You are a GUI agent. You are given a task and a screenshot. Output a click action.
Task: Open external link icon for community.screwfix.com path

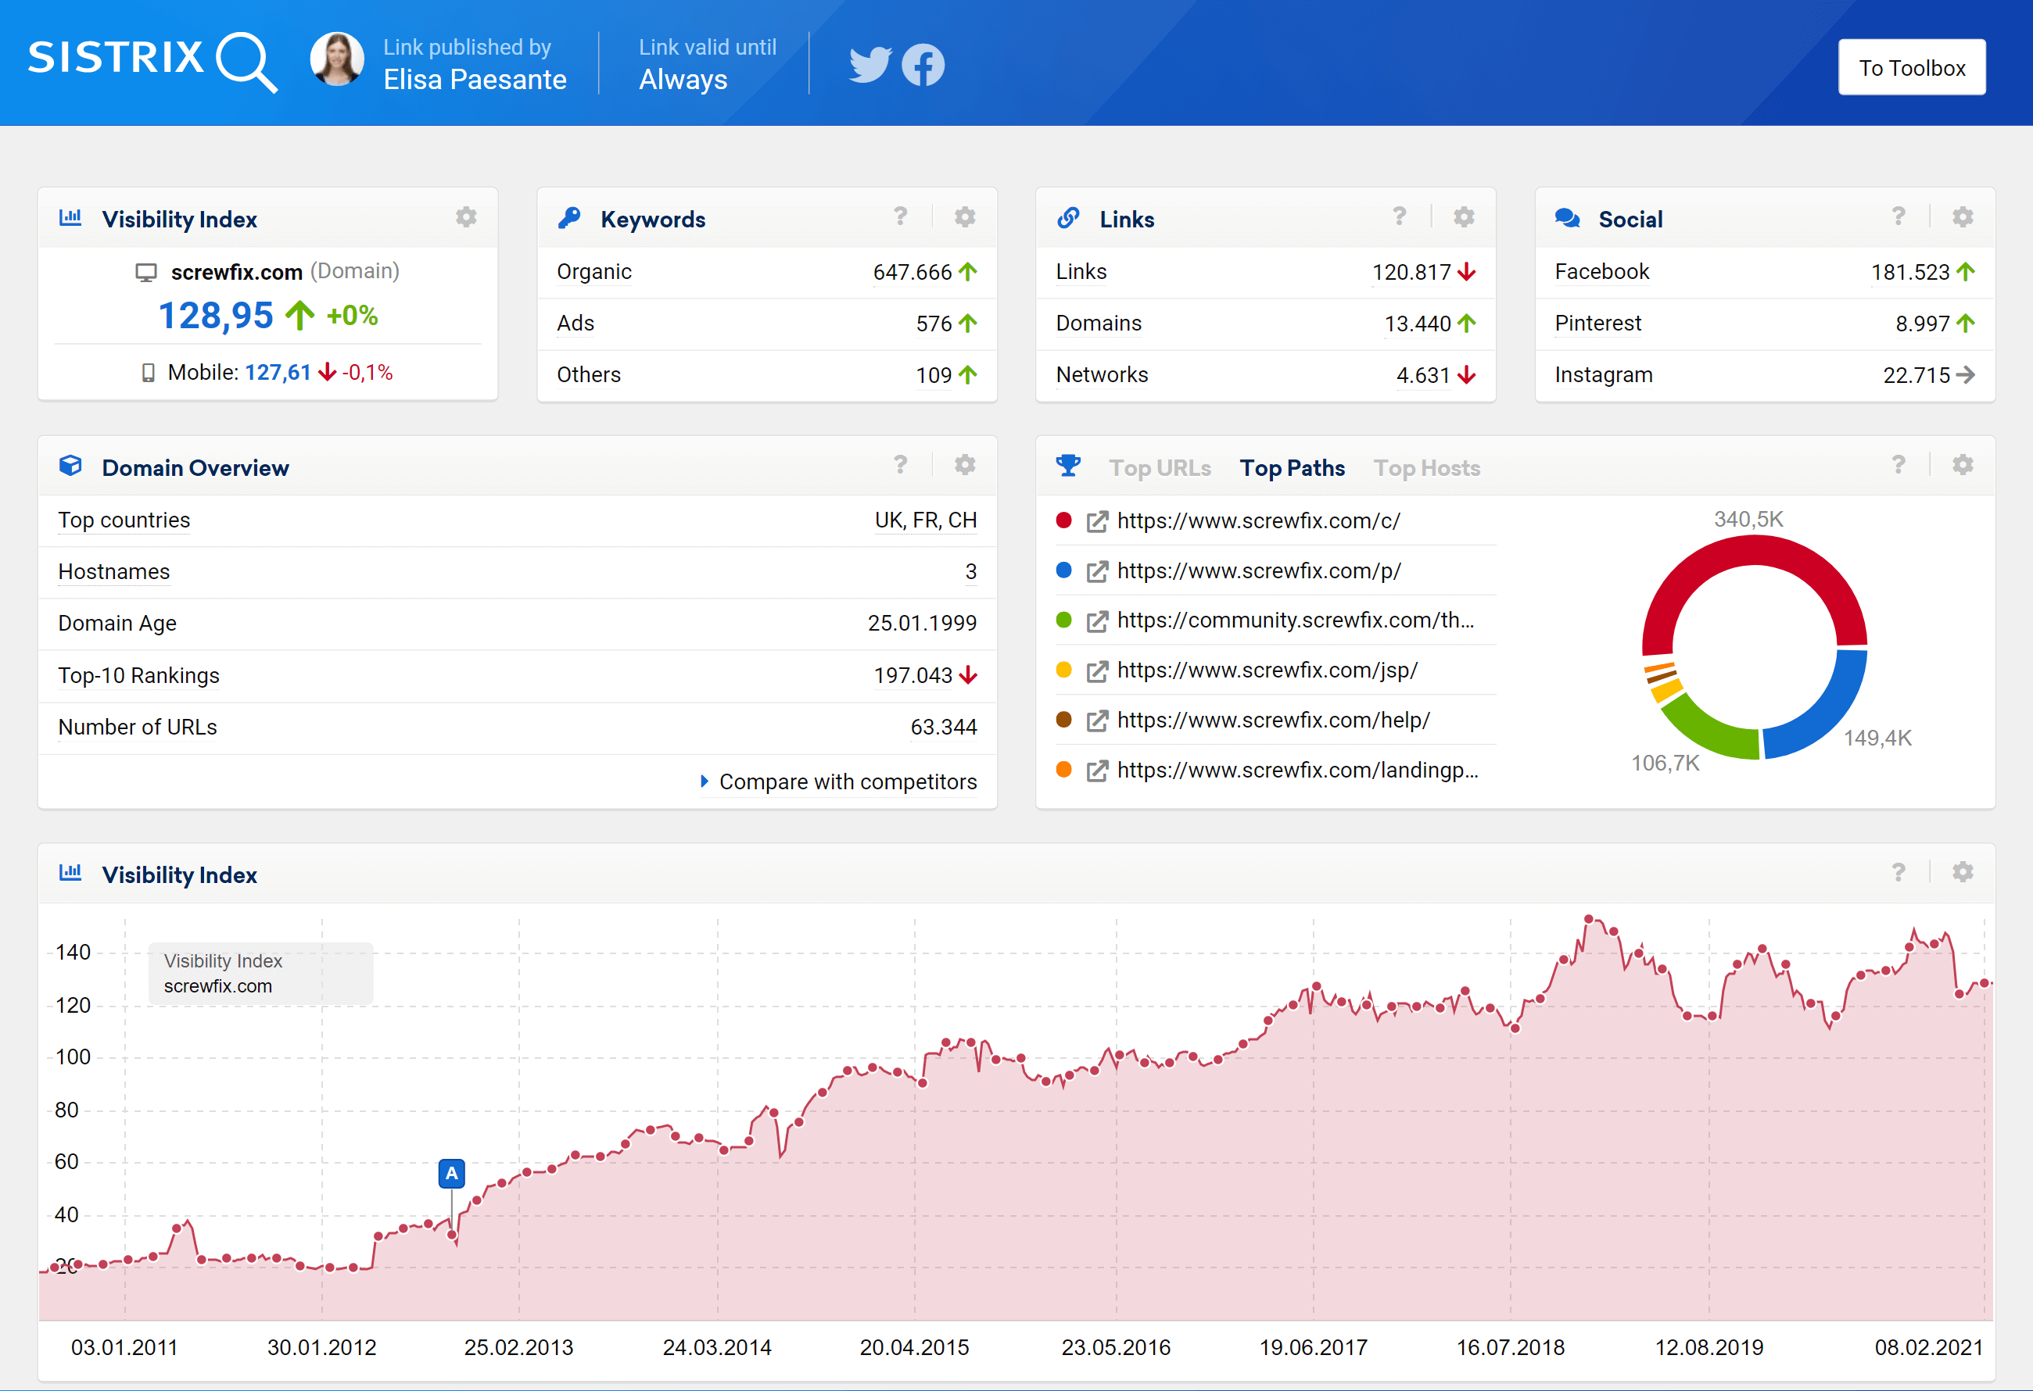(1097, 620)
